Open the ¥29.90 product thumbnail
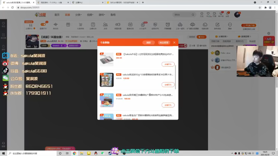 pos(106,80)
